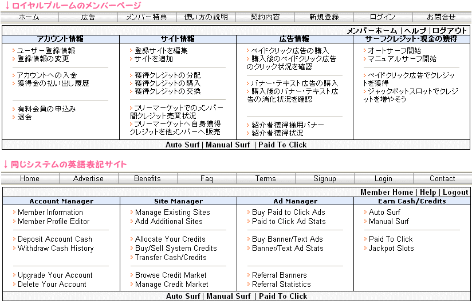The image size is (472, 304).
Task: Click the ユーザー登録情報 link
Action: point(46,51)
